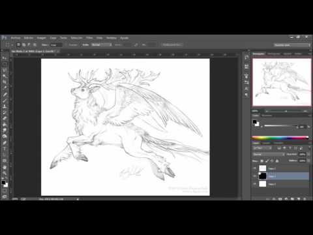Screen dimensions: 313x235
Task: Switch to the Canales tab
Action: [x=266, y=143]
